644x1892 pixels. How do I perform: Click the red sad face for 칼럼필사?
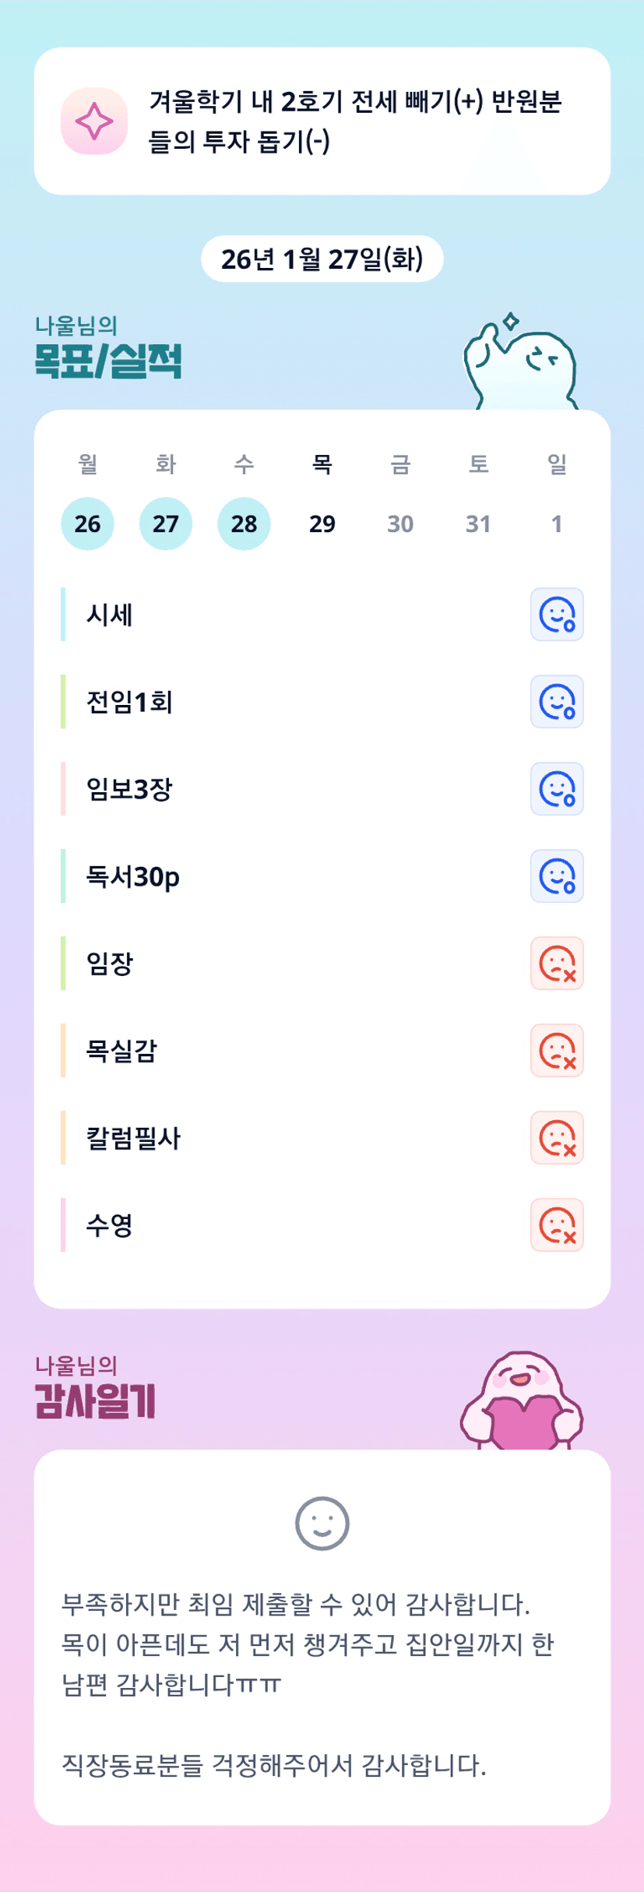point(557,1138)
